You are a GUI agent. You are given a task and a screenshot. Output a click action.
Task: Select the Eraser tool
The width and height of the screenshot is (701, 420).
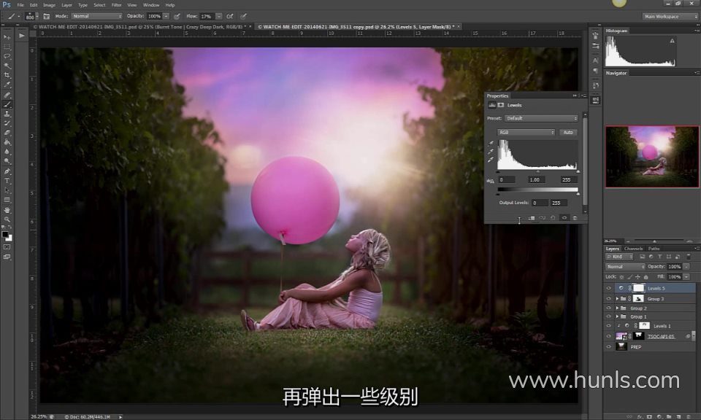(7, 133)
